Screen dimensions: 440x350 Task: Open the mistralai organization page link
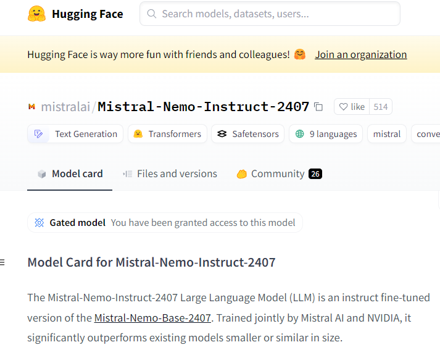(65, 107)
